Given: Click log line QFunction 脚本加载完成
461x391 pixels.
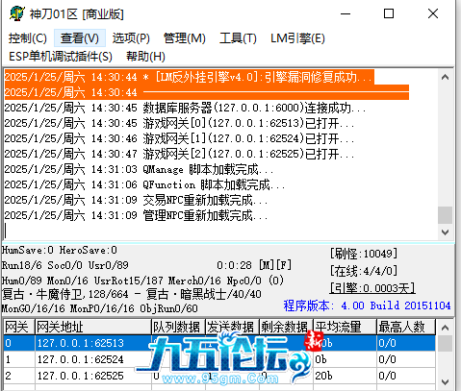Looking at the screenshot, I should tap(144, 184).
